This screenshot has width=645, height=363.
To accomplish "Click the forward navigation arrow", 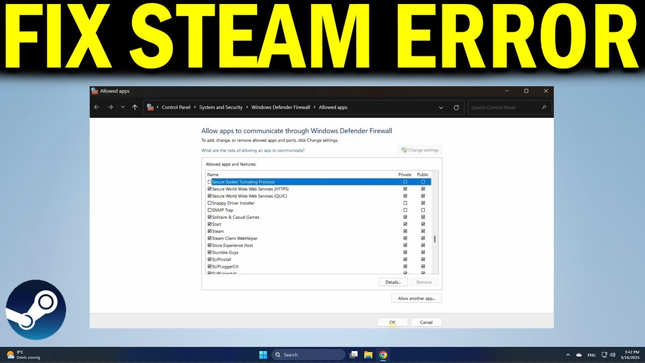I will point(110,107).
